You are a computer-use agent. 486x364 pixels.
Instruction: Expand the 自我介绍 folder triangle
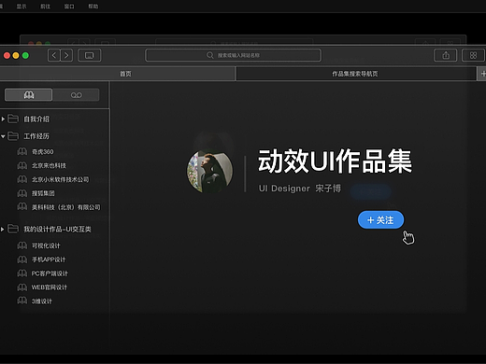point(3,119)
